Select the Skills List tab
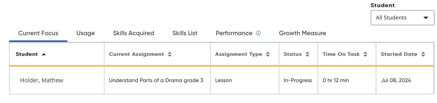 click(x=185, y=33)
